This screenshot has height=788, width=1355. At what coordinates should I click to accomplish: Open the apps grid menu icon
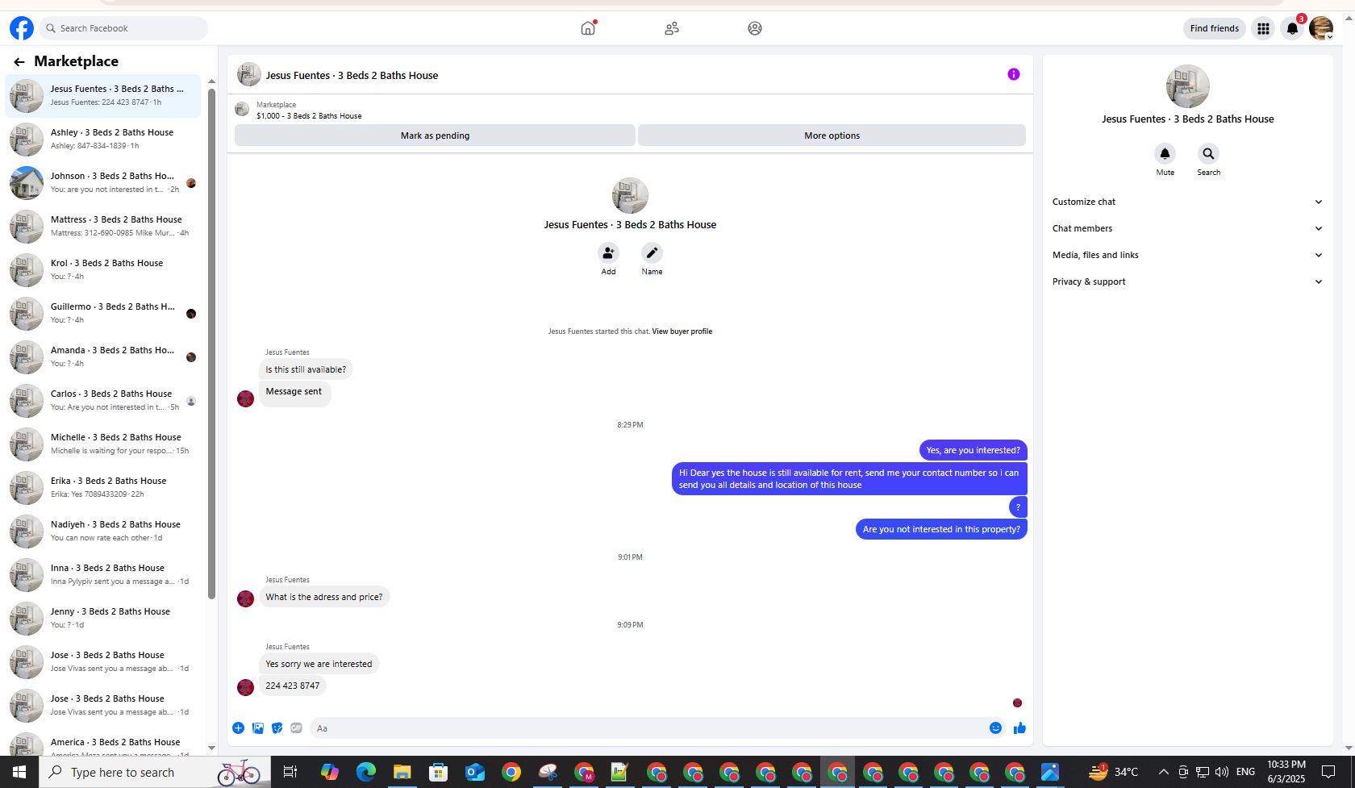pos(1263,28)
